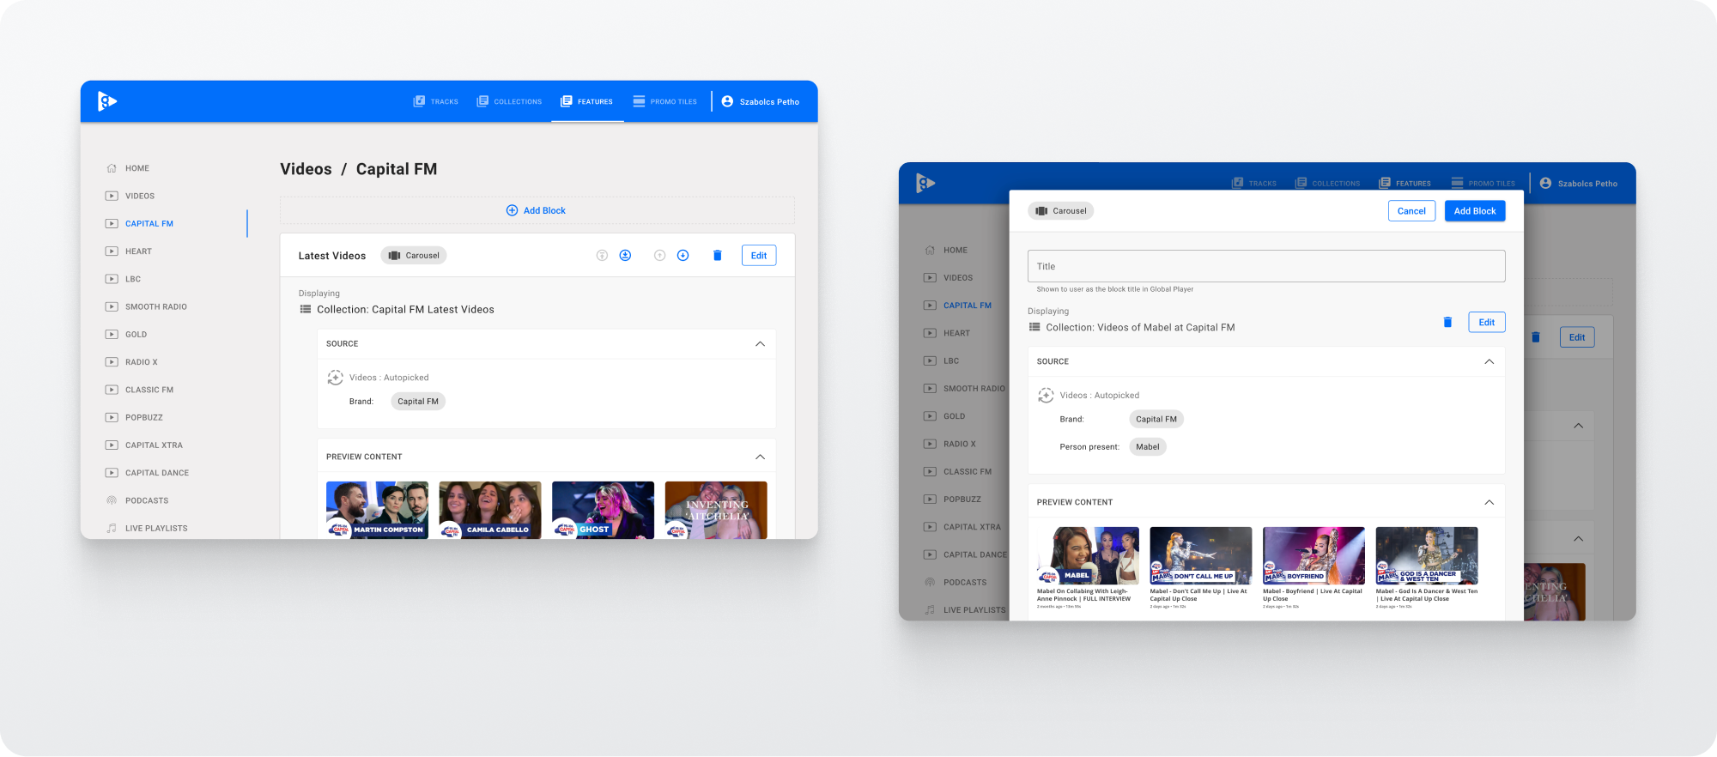Collapse Source section in left window

tap(760, 344)
